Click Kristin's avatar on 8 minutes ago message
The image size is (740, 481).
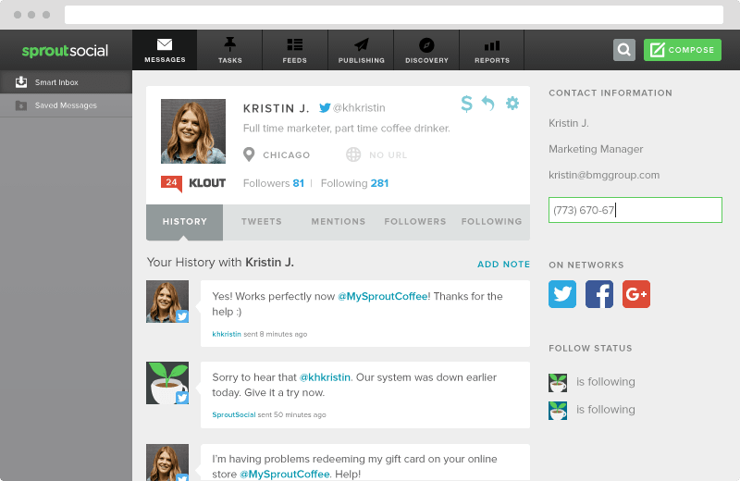[x=167, y=302]
